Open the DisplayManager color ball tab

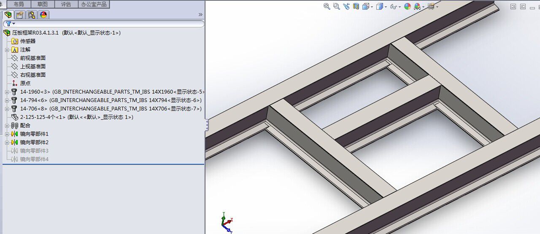click(43, 15)
